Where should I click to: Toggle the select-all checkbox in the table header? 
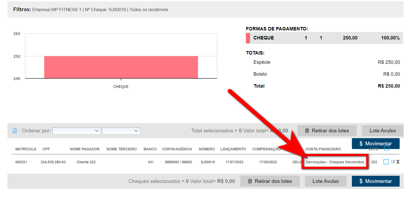(387, 148)
